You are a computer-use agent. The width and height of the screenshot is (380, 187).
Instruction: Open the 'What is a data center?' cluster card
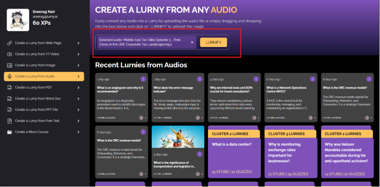click(x=233, y=153)
